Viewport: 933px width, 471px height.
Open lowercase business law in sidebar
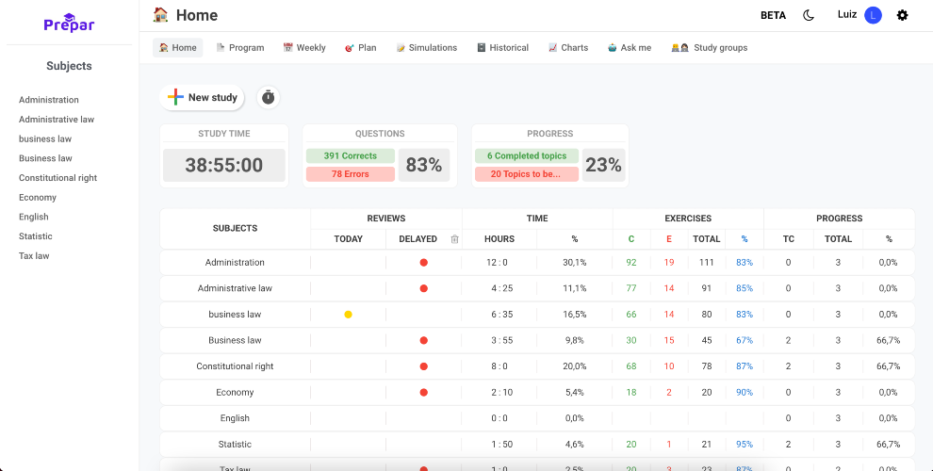[45, 139]
